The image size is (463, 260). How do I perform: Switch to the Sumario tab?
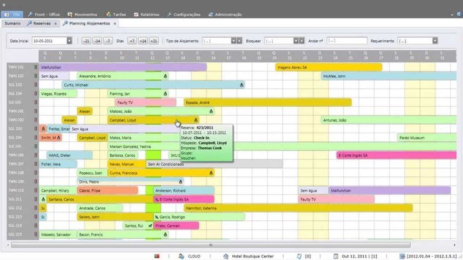pyautogui.click(x=13, y=23)
